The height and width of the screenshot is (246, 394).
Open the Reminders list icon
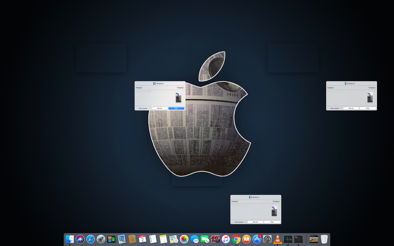click(153, 239)
